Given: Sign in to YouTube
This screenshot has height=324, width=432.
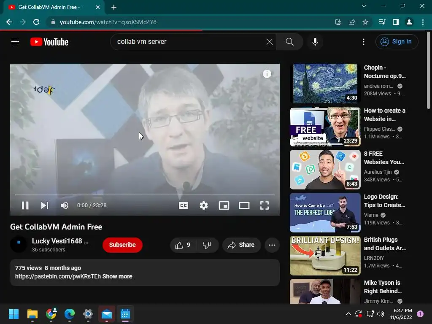Looking at the screenshot, I should [397, 42].
